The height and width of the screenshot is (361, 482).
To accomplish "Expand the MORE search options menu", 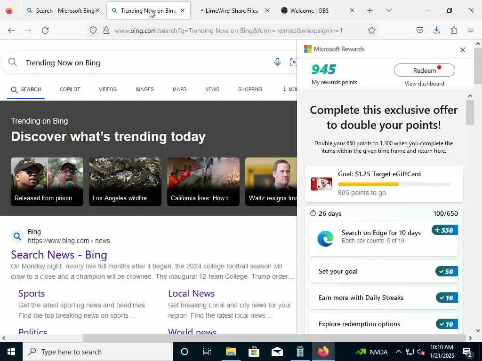I will (x=290, y=89).
